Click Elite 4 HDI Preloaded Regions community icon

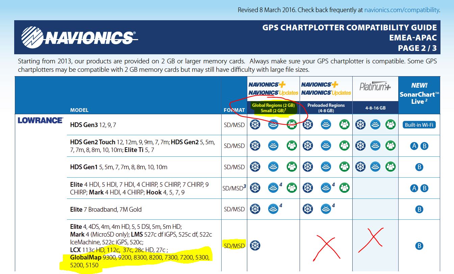(x=344, y=188)
